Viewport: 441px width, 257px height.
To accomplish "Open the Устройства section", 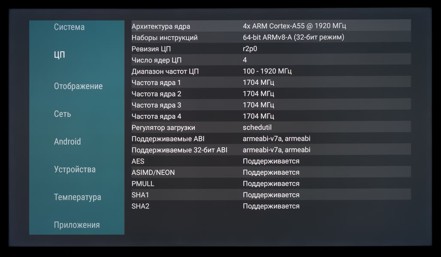I will pyautogui.click(x=75, y=169).
